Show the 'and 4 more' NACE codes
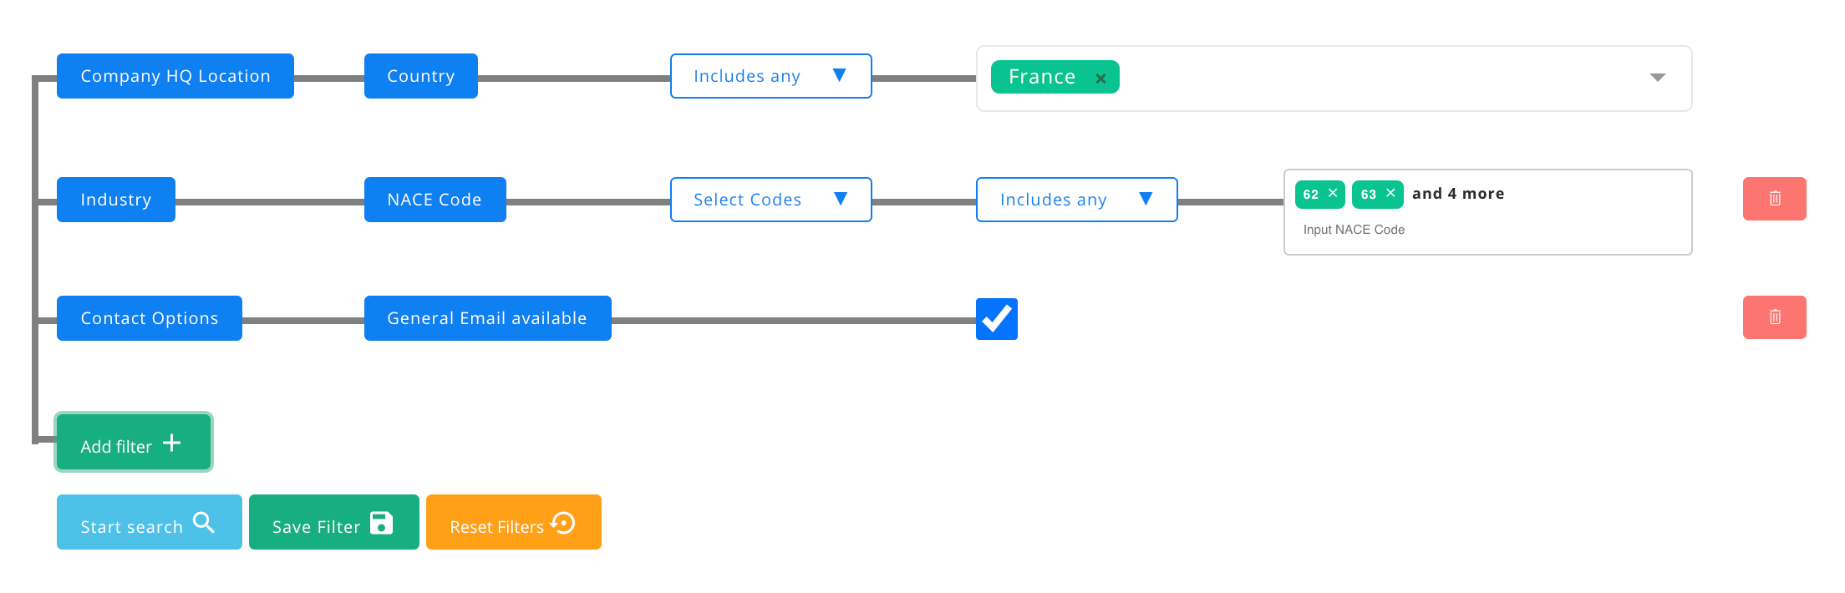The width and height of the screenshot is (1845, 593). click(1458, 194)
